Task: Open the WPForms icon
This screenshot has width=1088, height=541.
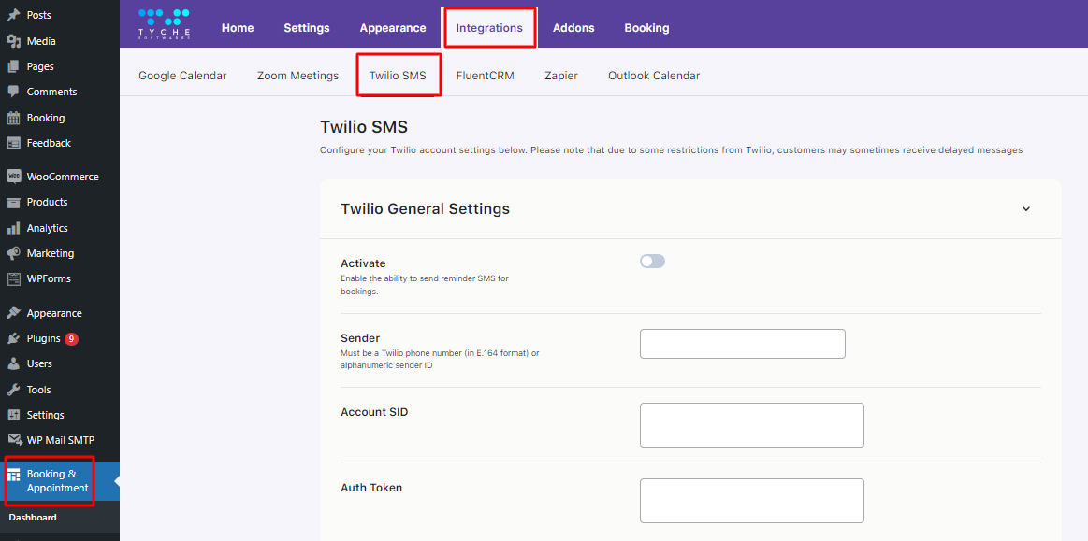Action: pyautogui.click(x=14, y=278)
